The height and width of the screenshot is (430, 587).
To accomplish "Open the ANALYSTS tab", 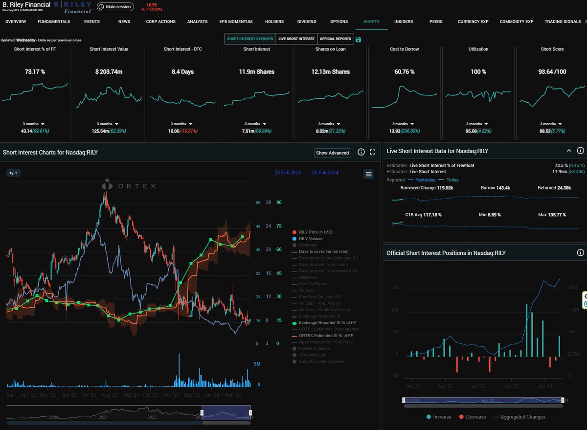I will (x=198, y=22).
